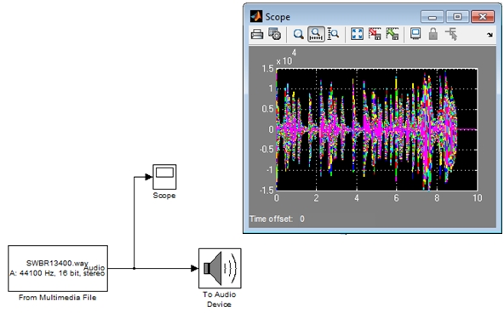The image size is (504, 313).
Task: Restore saved axes settings icon
Action: pos(392,34)
